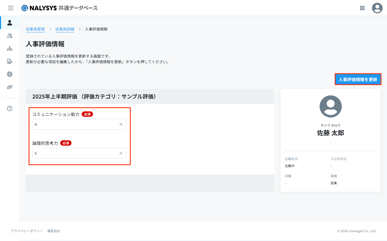The height and width of the screenshot is (241, 387).
Task: Navigate to 従業員詳細 breadcrumb link
Action: (x=65, y=29)
